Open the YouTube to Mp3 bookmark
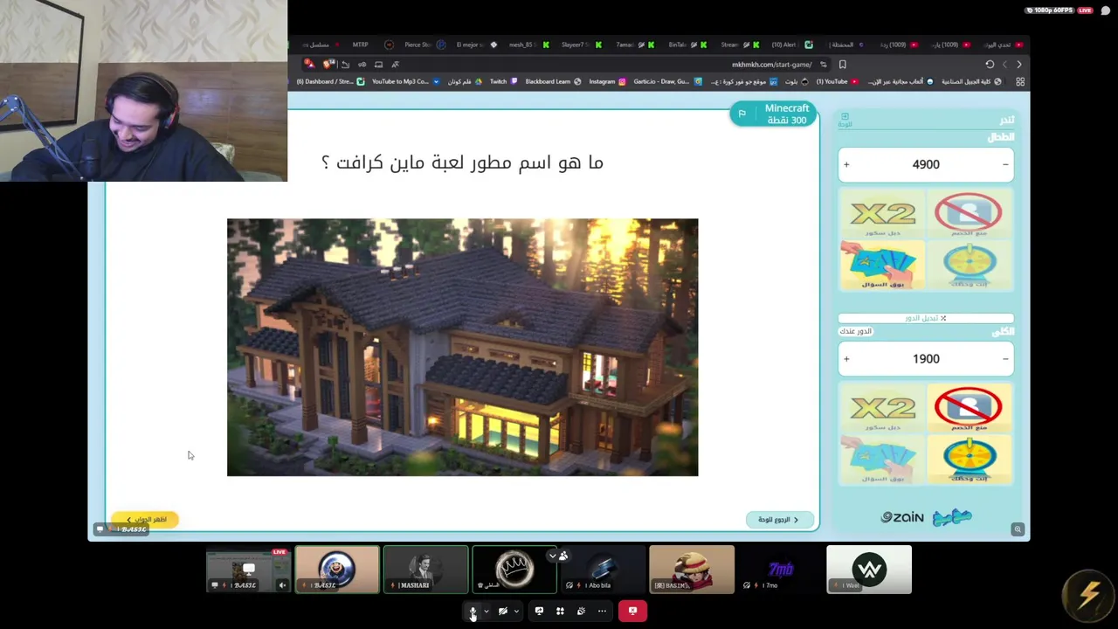The height and width of the screenshot is (629, 1118). point(405,82)
